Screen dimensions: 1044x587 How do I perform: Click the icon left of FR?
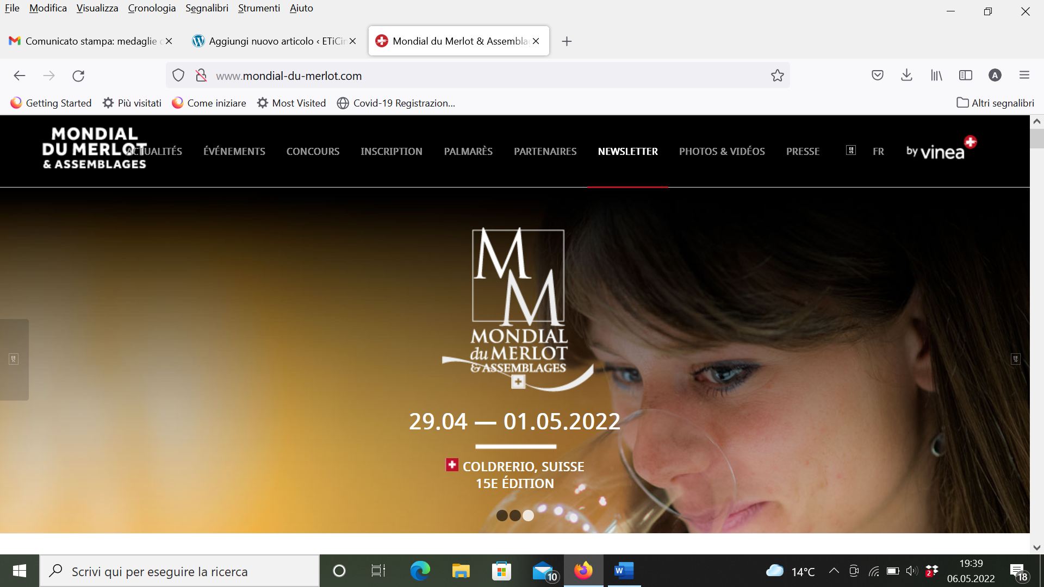pos(851,150)
